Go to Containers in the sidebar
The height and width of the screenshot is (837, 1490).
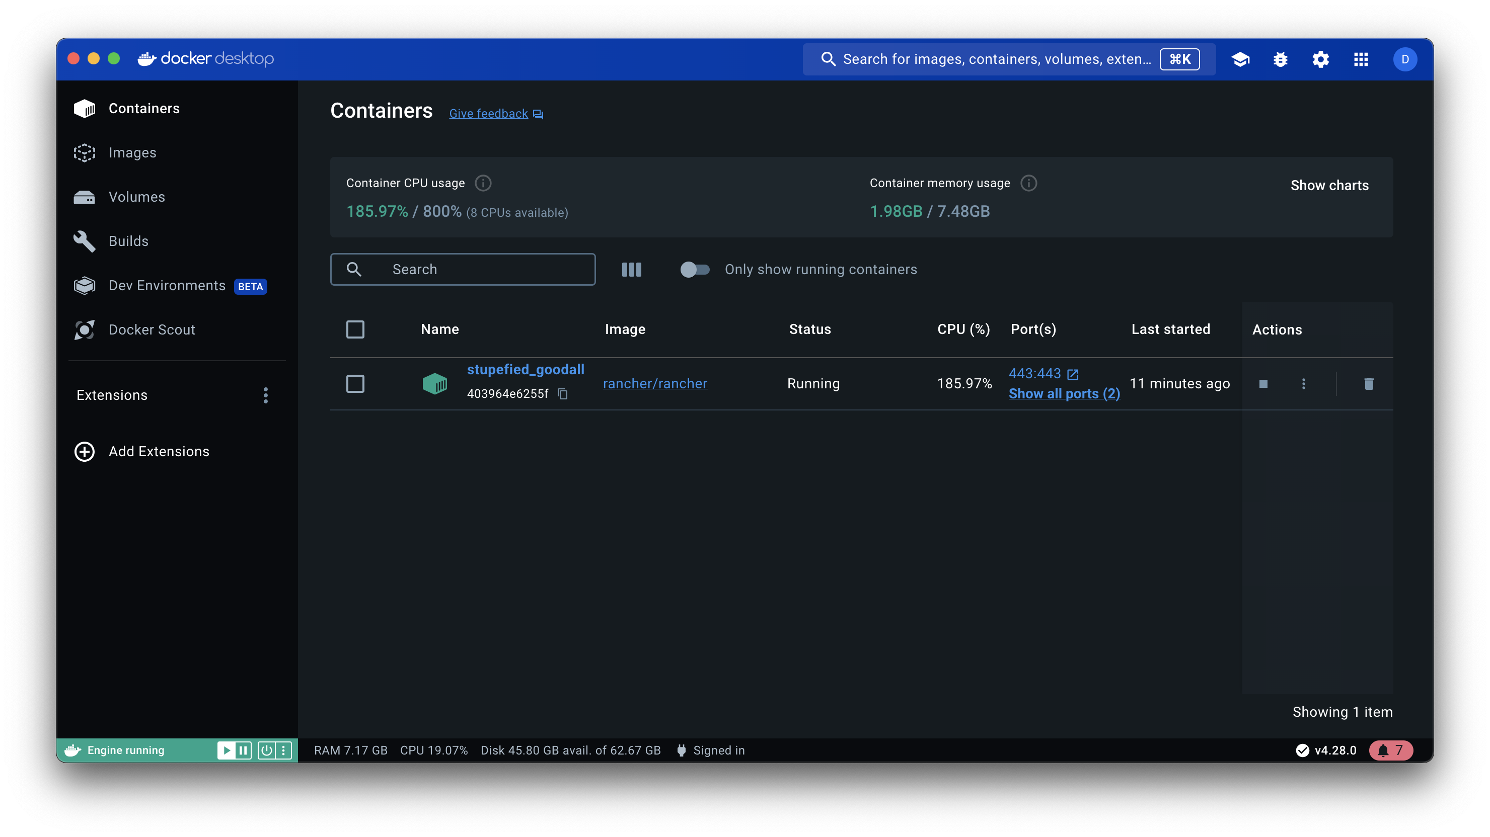[144, 108]
